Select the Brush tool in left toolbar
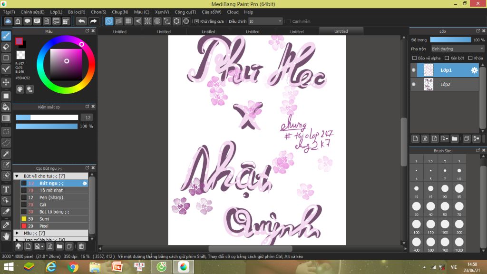Image resolution: width=487 pixels, height=274 pixels. click(6, 36)
